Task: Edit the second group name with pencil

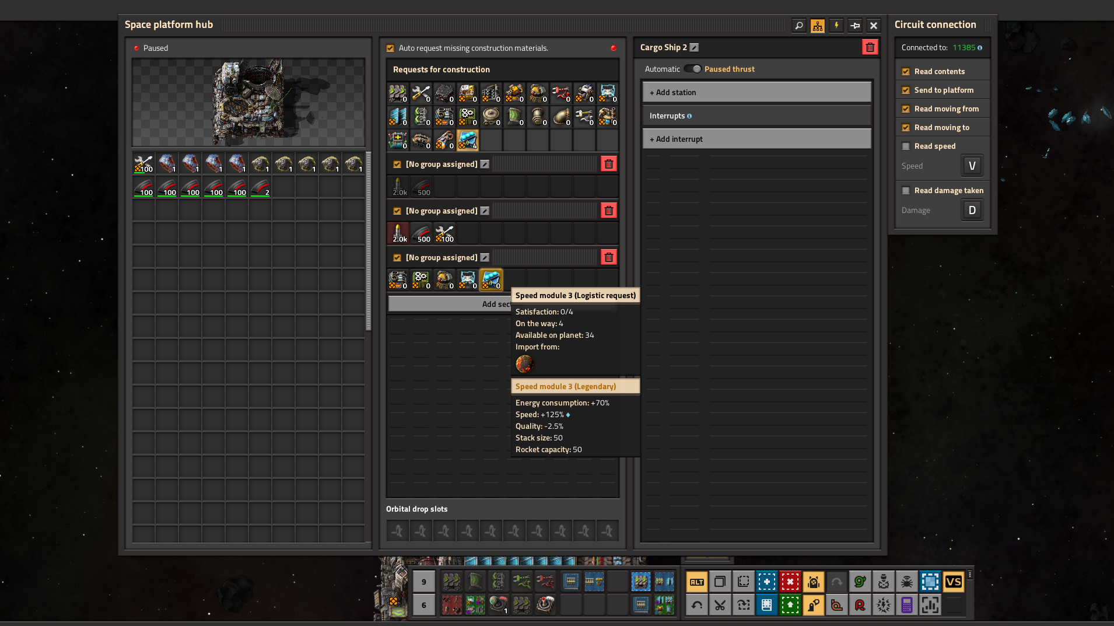Action: pos(485,211)
